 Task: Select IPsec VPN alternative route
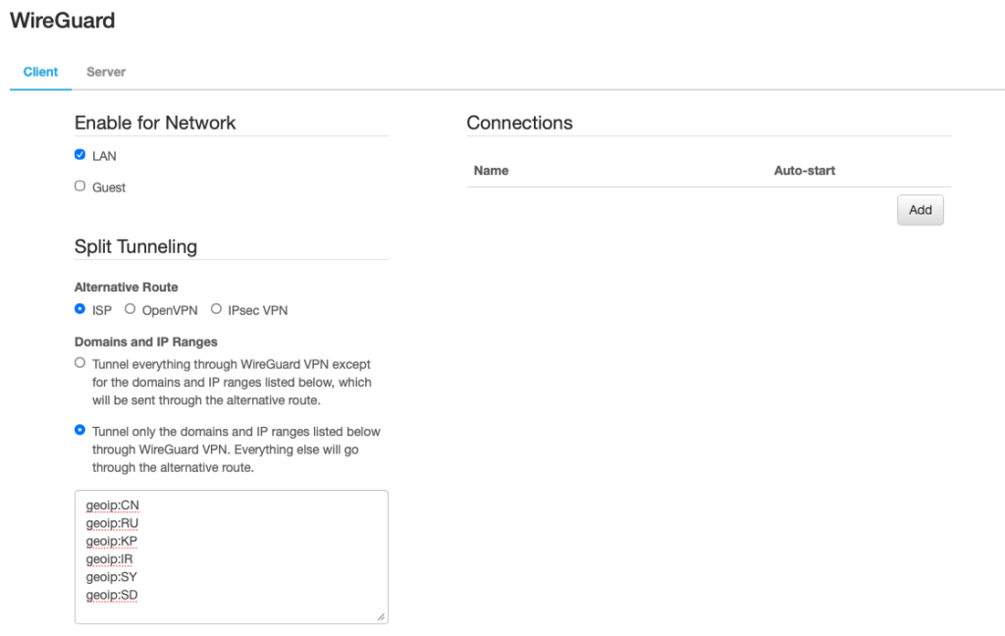pyautogui.click(x=217, y=309)
